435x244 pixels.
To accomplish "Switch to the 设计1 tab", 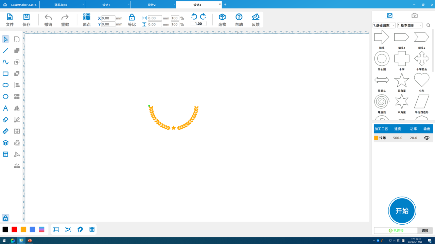I will tap(106, 5).
